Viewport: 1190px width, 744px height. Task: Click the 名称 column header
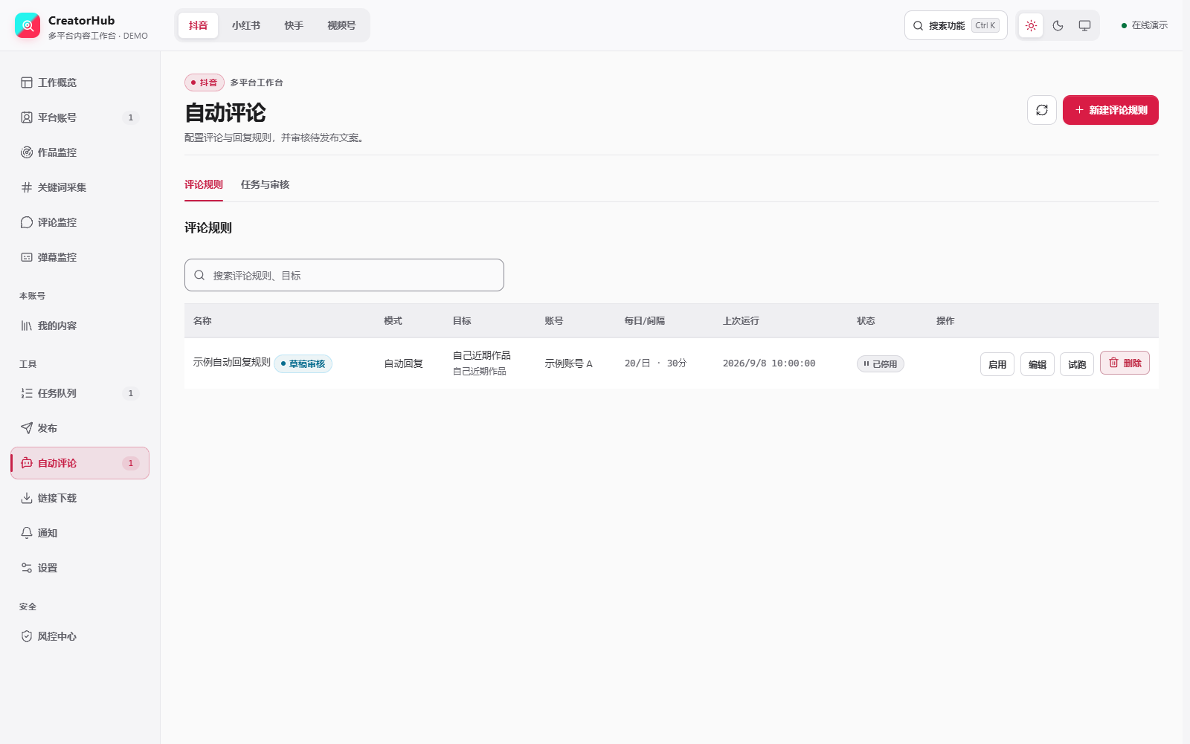point(202,321)
